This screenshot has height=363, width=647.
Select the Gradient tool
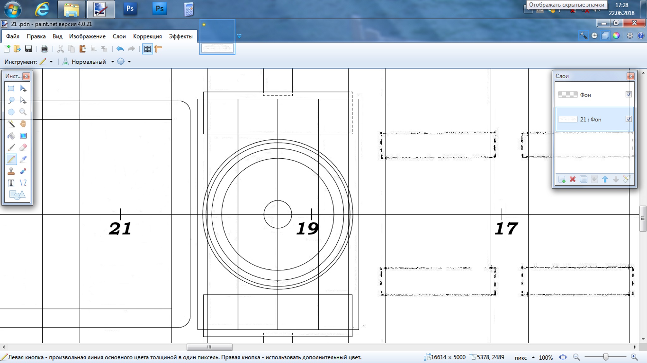coord(23,136)
